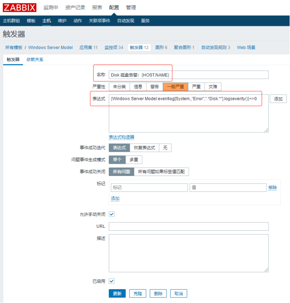The image size is (290, 303).
Task: Click 移除 to remove tag row
Action: coord(272,188)
